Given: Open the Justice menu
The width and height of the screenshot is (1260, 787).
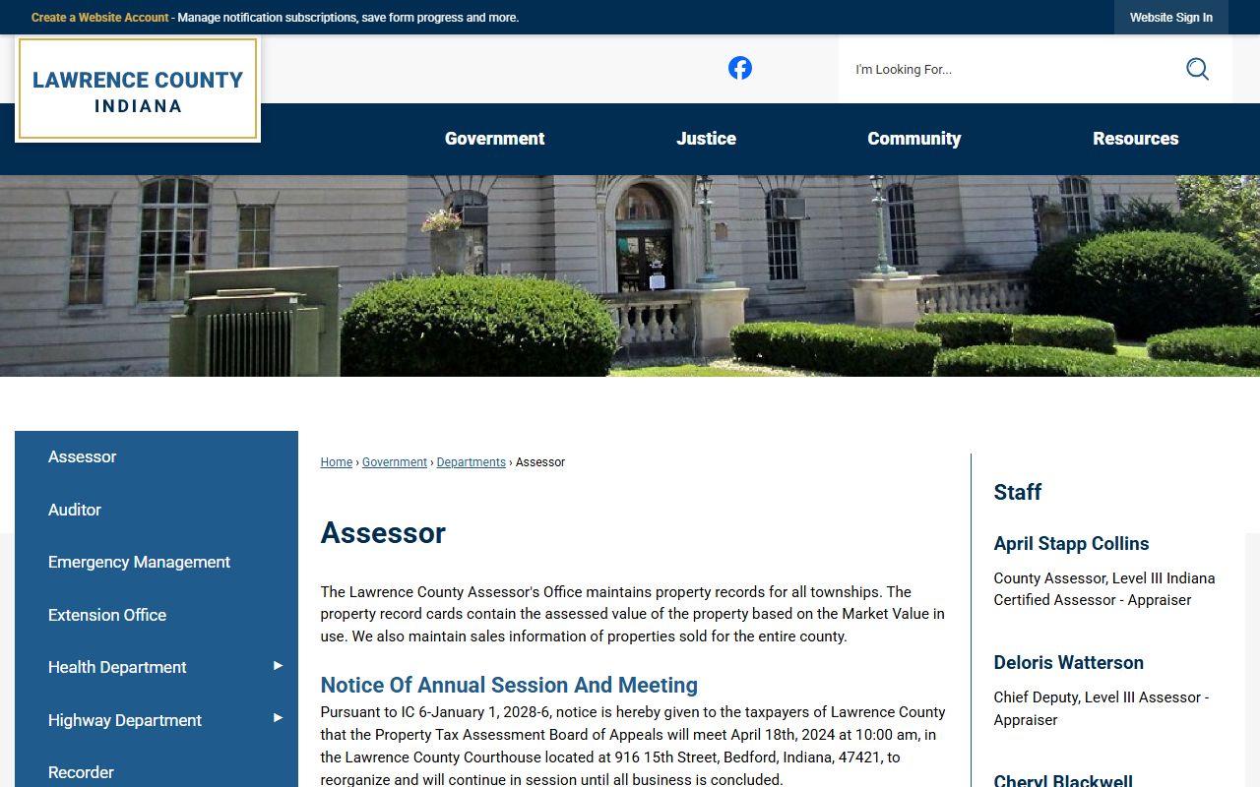Looking at the screenshot, I should tap(706, 139).
